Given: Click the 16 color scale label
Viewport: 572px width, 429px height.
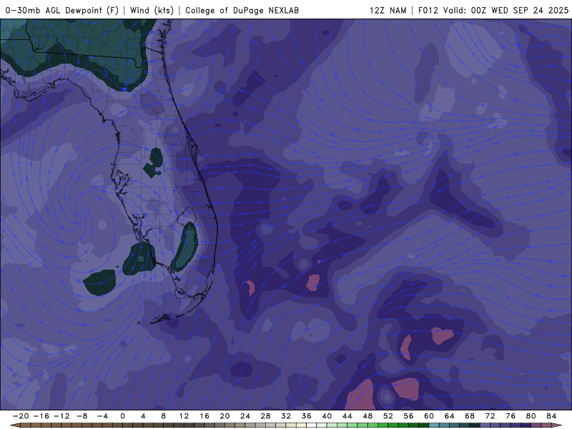Looking at the screenshot, I should click(x=204, y=416).
